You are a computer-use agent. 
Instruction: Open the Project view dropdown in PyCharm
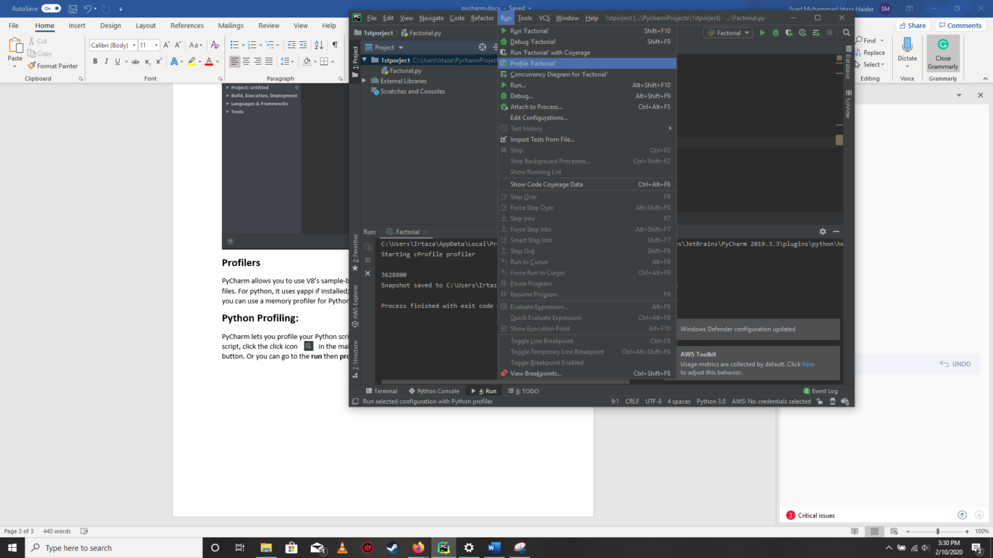(x=384, y=47)
